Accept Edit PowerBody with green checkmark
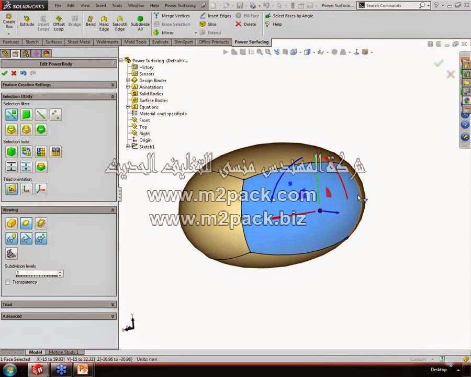The width and height of the screenshot is (471, 377). [x=5, y=73]
